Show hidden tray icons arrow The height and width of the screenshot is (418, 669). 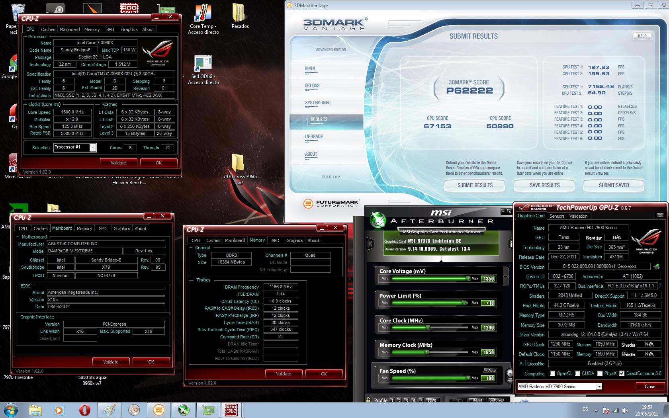[596, 410]
